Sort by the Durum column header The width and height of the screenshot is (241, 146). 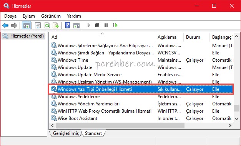tap(196, 37)
